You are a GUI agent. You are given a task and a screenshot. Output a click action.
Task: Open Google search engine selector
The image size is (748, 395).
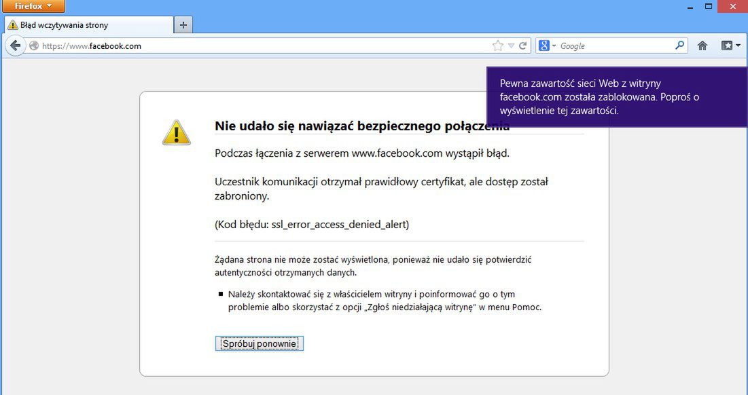(x=547, y=45)
